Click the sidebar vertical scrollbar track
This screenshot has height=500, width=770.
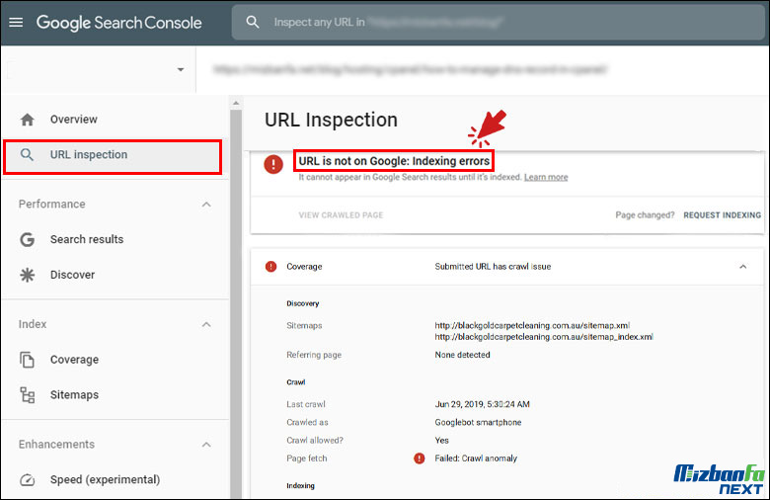[236, 304]
